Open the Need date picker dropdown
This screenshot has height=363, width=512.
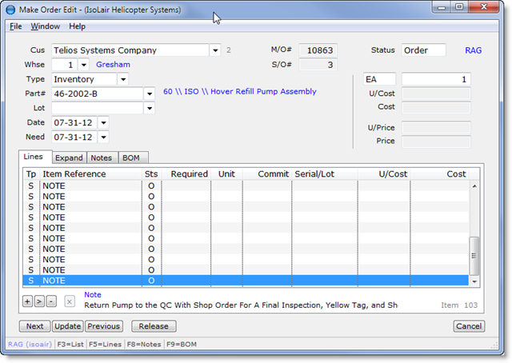[103, 137]
